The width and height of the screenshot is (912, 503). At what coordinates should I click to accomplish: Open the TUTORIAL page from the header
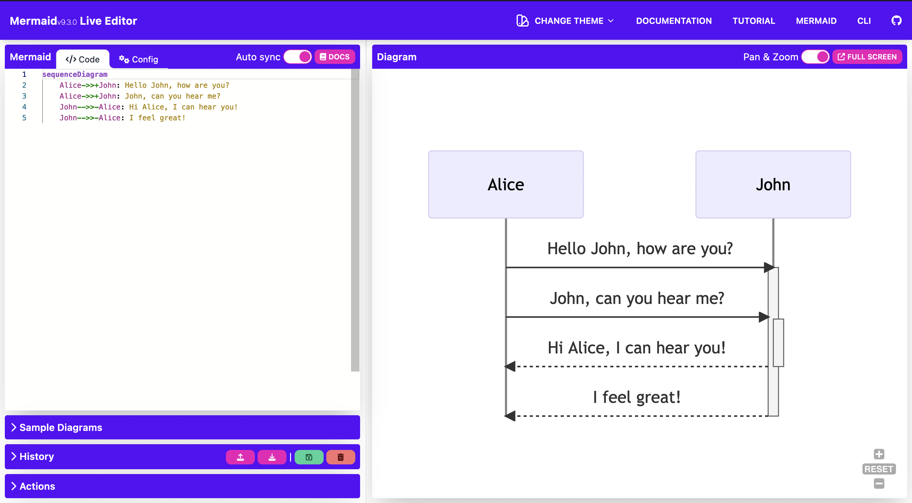753,21
